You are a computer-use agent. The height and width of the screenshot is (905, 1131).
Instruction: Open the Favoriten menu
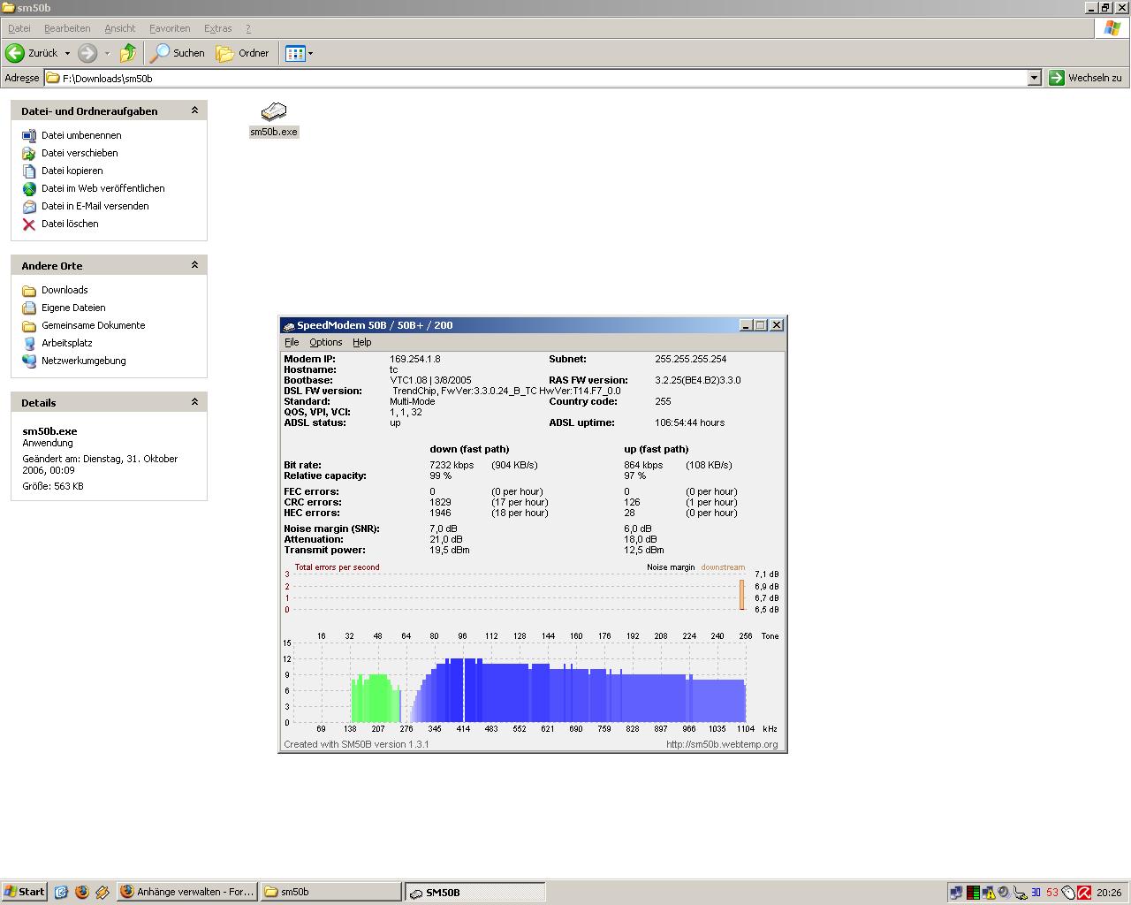(x=170, y=28)
